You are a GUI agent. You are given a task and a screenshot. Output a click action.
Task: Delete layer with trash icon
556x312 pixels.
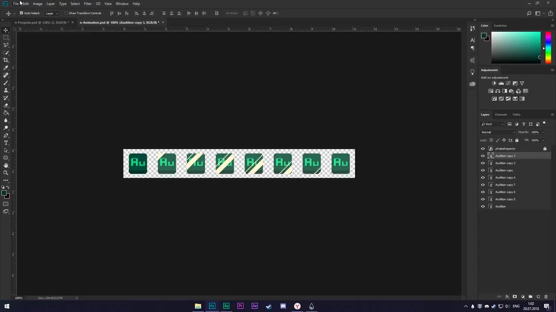546,297
